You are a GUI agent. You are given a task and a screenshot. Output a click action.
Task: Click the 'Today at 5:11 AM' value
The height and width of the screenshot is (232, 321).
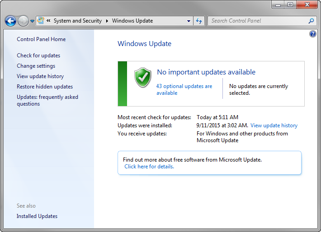coord(217,117)
